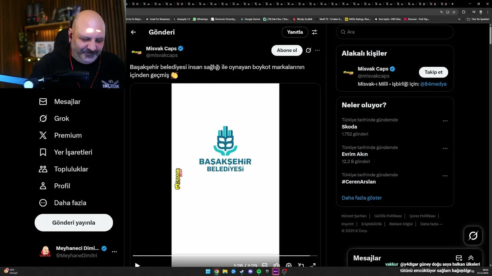The image size is (492, 276).
Task: Open account menu dots beside Meyhaneci Dimitri
Action: [x=114, y=252]
